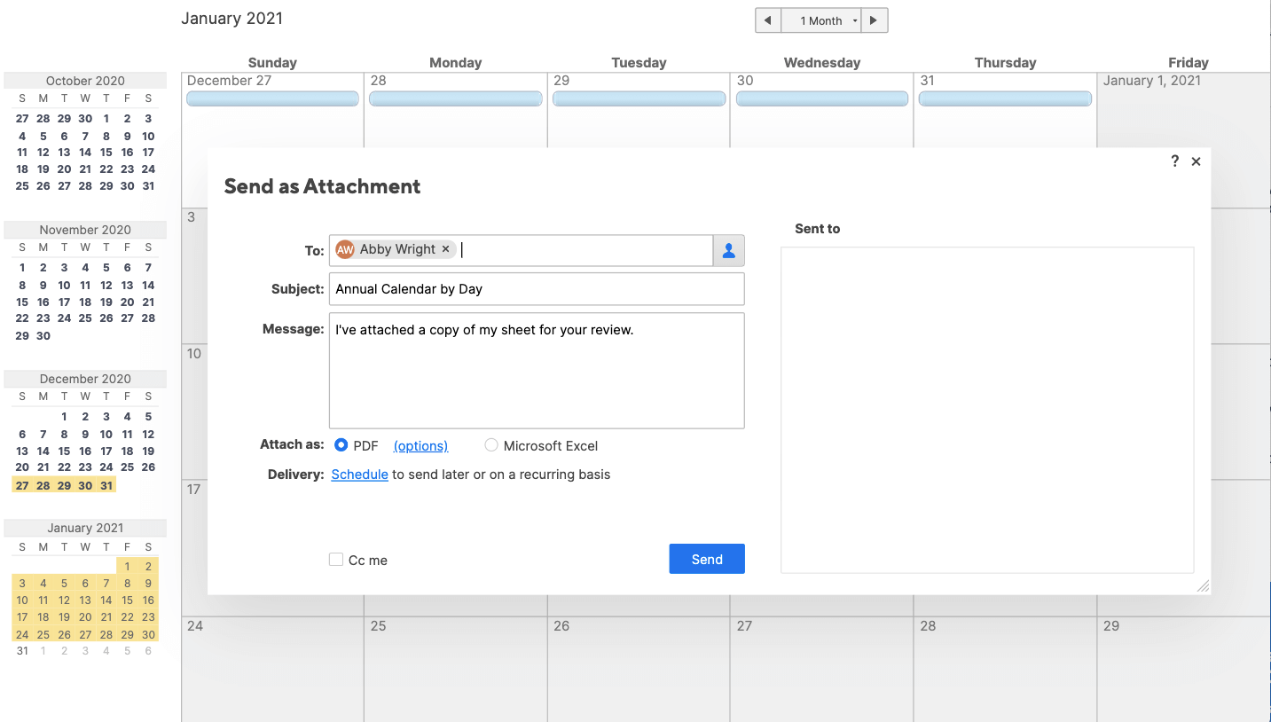Click into the Message text area
Screen dimensions: 1271x722
tap(536, 371)
